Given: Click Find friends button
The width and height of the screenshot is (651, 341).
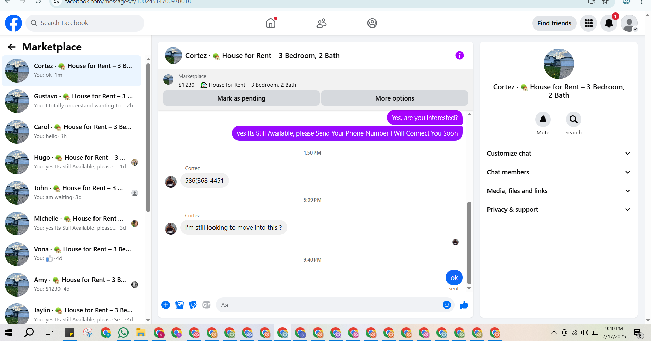Looking at the screenshot, I should tap(554, 23).
